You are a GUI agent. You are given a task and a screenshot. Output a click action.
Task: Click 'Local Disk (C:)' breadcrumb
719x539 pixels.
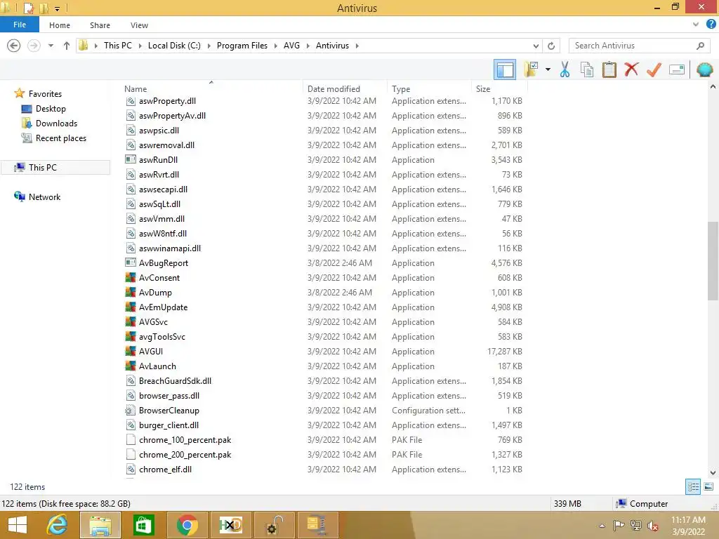tap(174, 46)
